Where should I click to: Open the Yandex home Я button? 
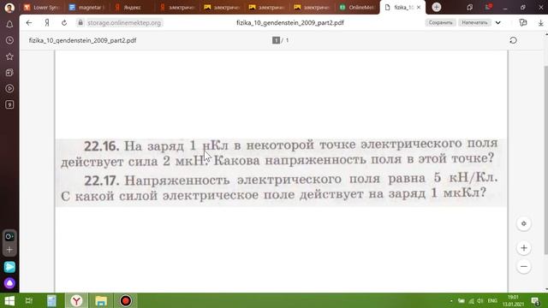tap(47, 23)
